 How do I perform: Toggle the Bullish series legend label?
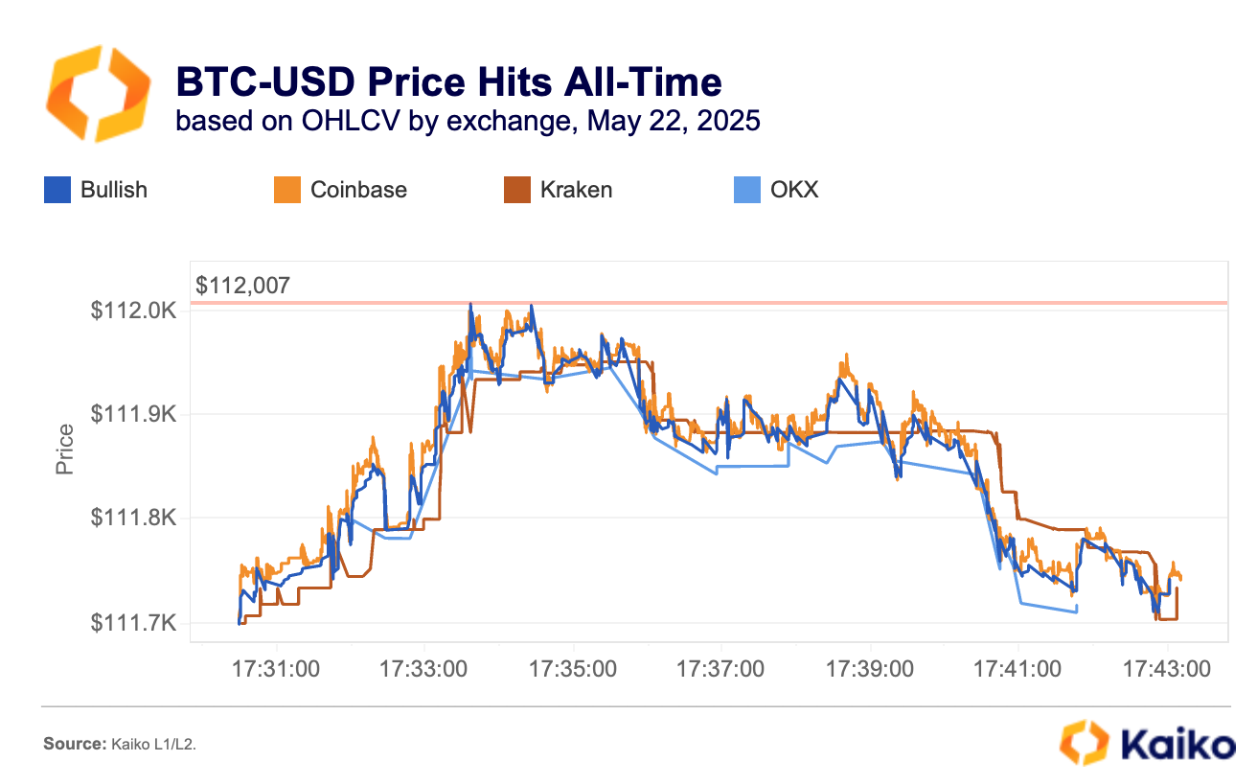(113, 190)
